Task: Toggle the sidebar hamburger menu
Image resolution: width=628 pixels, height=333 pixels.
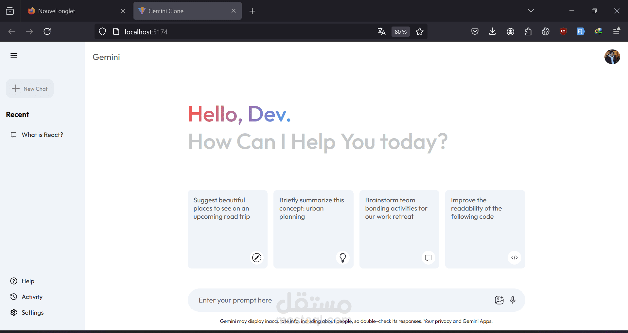Action: tap(14, 55)
